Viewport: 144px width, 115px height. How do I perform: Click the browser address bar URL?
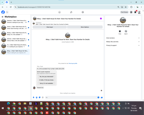pos(34,7)
